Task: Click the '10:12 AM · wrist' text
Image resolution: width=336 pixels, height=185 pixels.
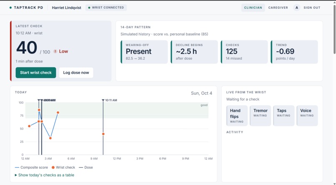Action: pos(29,33)
